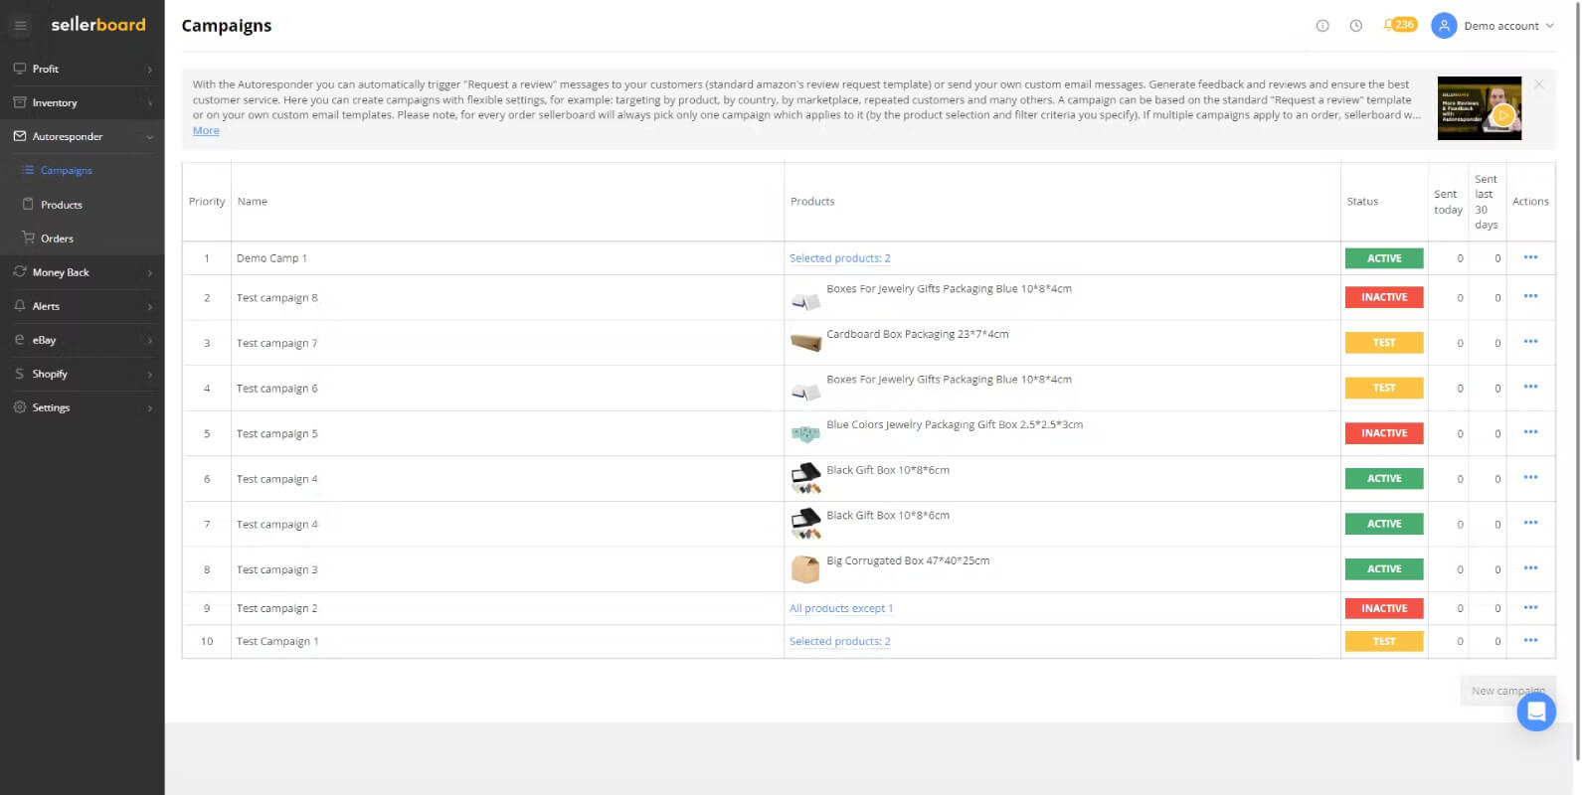Click Blue Colors Jewelry box product image
Viewport: 1582px width, 795px height.
805,434
